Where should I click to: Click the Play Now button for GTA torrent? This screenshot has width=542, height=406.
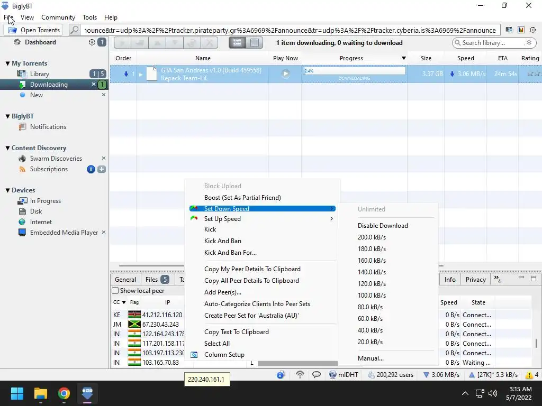tap(285, 73)
